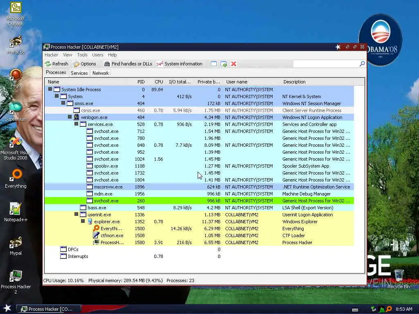Sort by the I/O total column header

[x=180, y=82]
